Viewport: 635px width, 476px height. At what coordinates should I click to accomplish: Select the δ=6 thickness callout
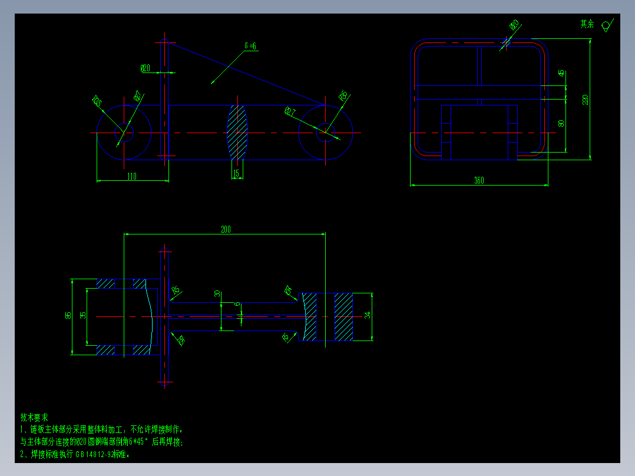click(x=250, y=46)
